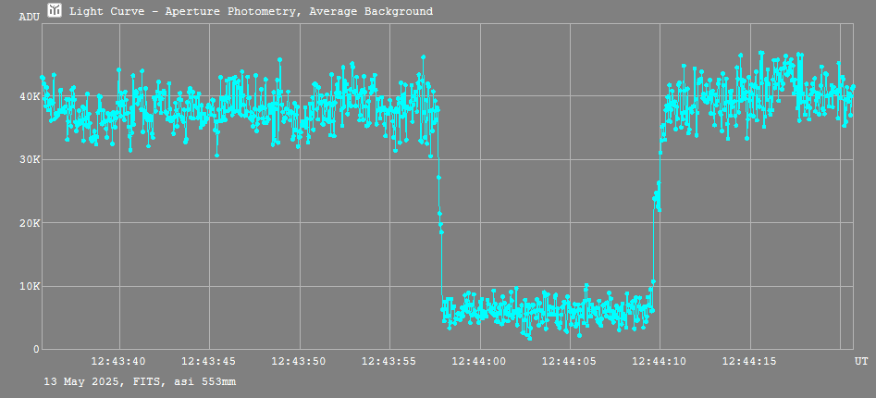Image resolution: width=876 pixels, height=398 pixels.
Task: Click the 10K label on the vertical axis
Action: pyautogui.click(x=31, y=286)
